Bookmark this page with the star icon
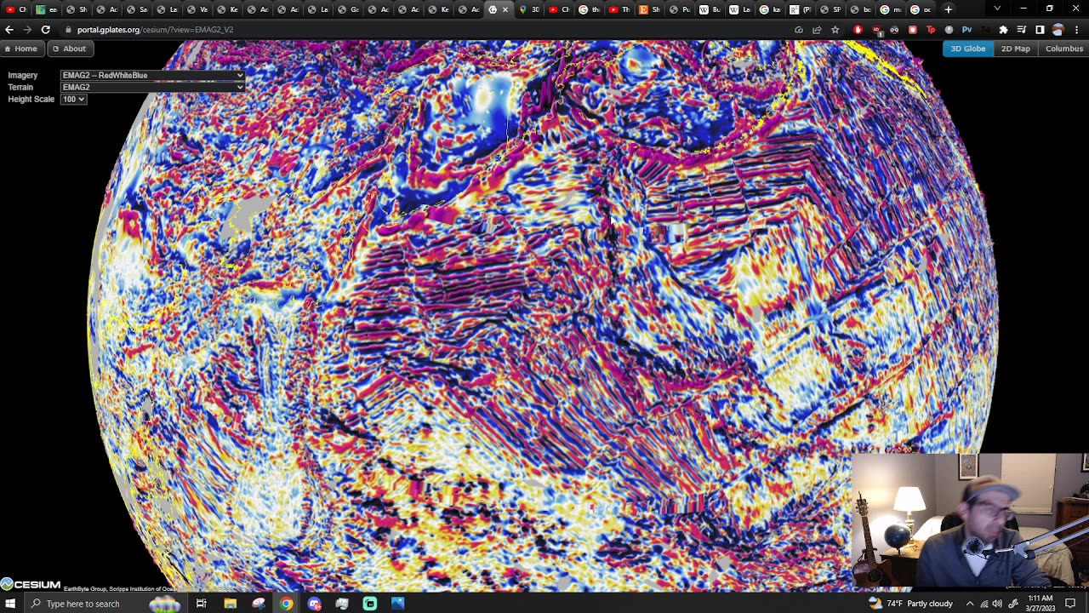Image resolution: width=1089 pixels, height=613 pixels. click(x=835, y=30)
